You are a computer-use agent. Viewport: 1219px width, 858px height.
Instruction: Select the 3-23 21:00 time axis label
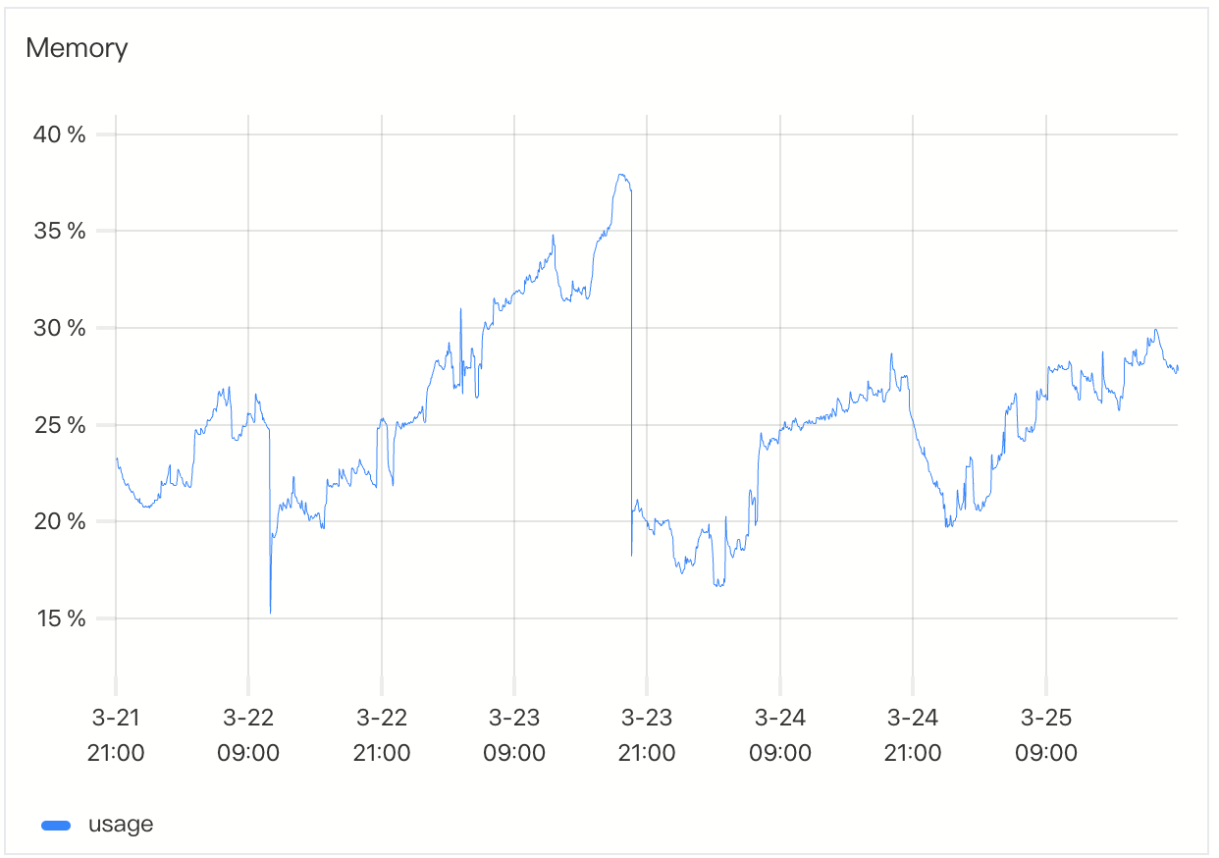point(647,735)
